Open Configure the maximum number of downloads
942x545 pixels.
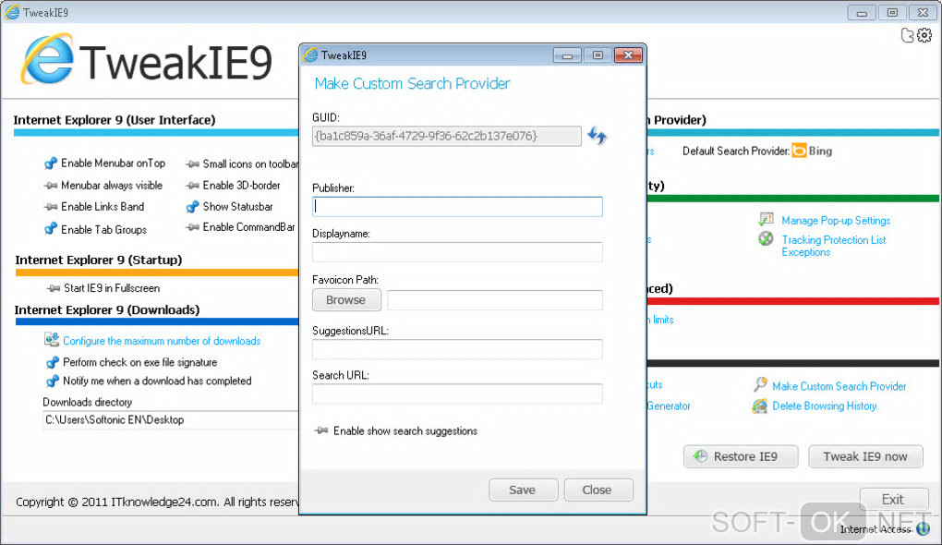162,341
